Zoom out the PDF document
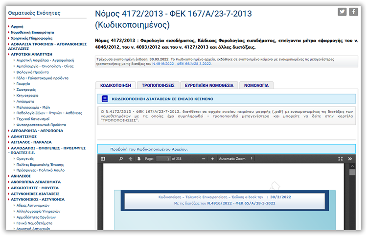This screenshot has width=367, height=236. click(204, 159)
